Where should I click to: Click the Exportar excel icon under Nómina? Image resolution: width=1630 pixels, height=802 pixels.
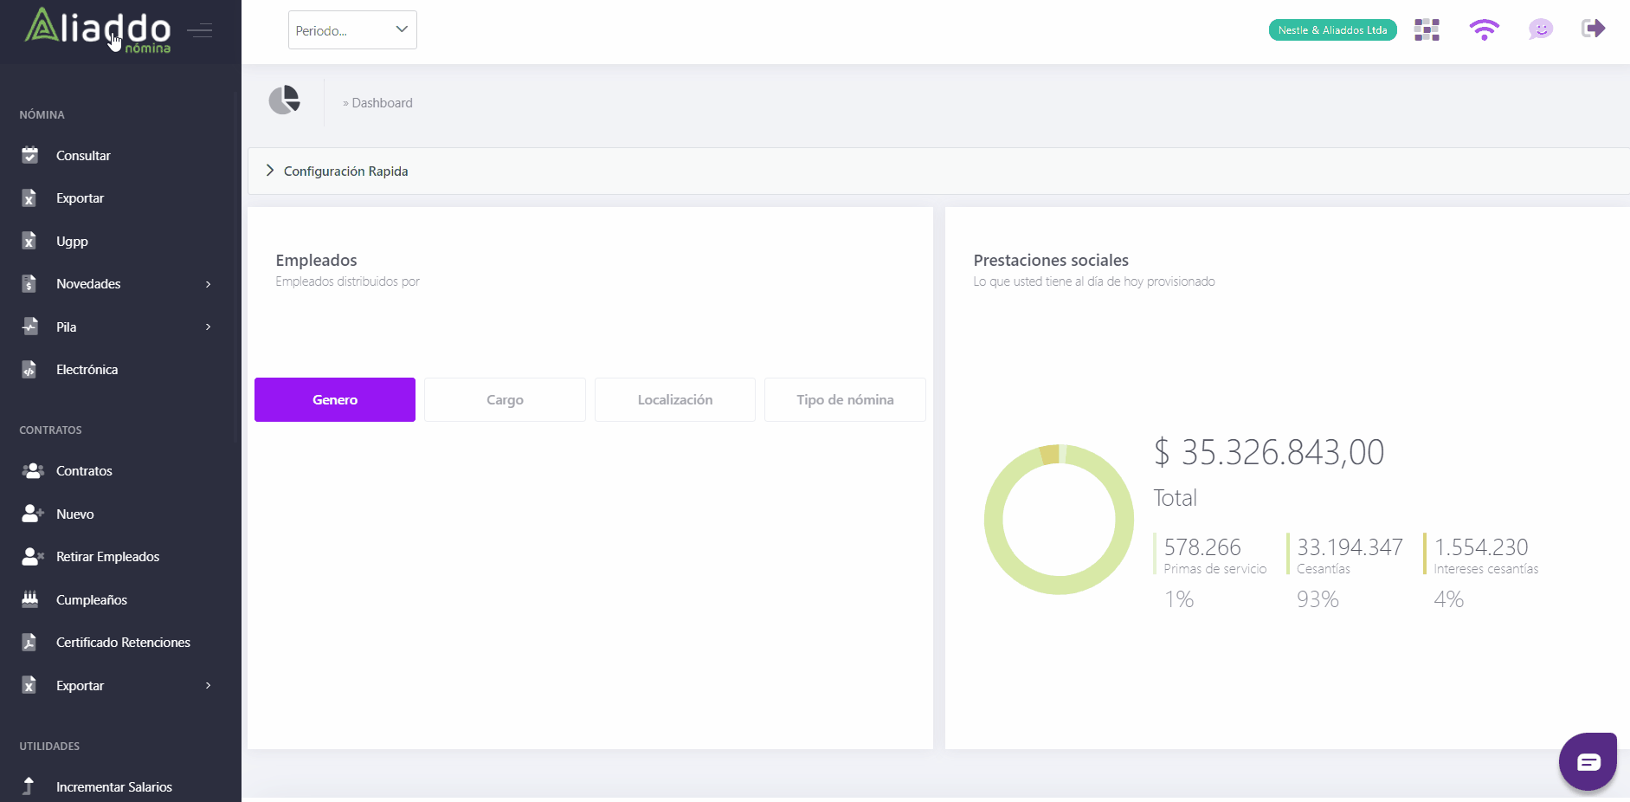(29, 198)
